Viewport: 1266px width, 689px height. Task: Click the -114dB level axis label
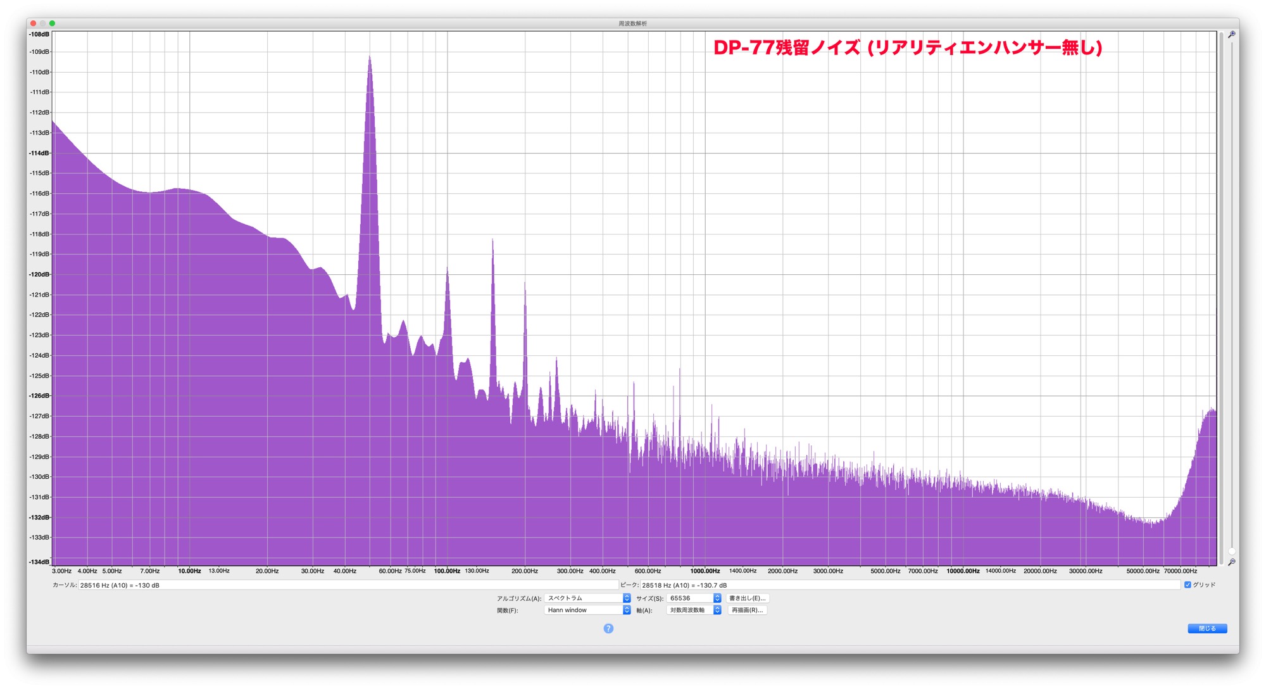tap(39, 153)
